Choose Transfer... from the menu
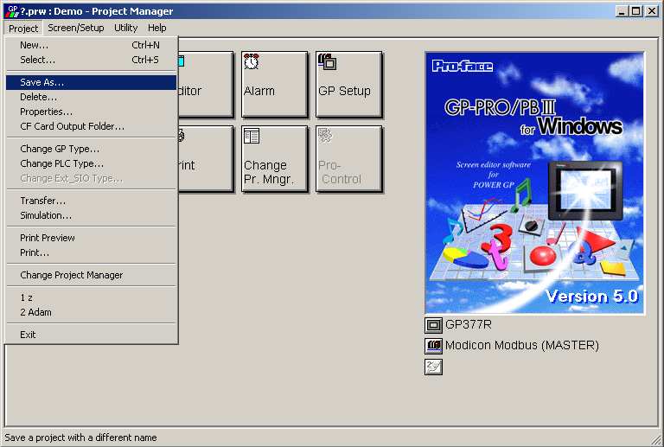Viewport: 664px width, 447px height. pos(91,201)
